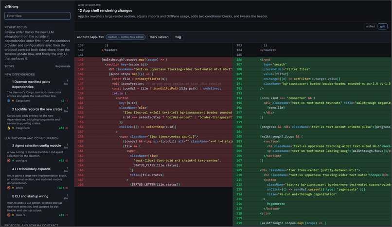This screenshot has height=227, width=392.
Task: Click the Regenerate text on line 216
Action: click(x=276, y=204)
